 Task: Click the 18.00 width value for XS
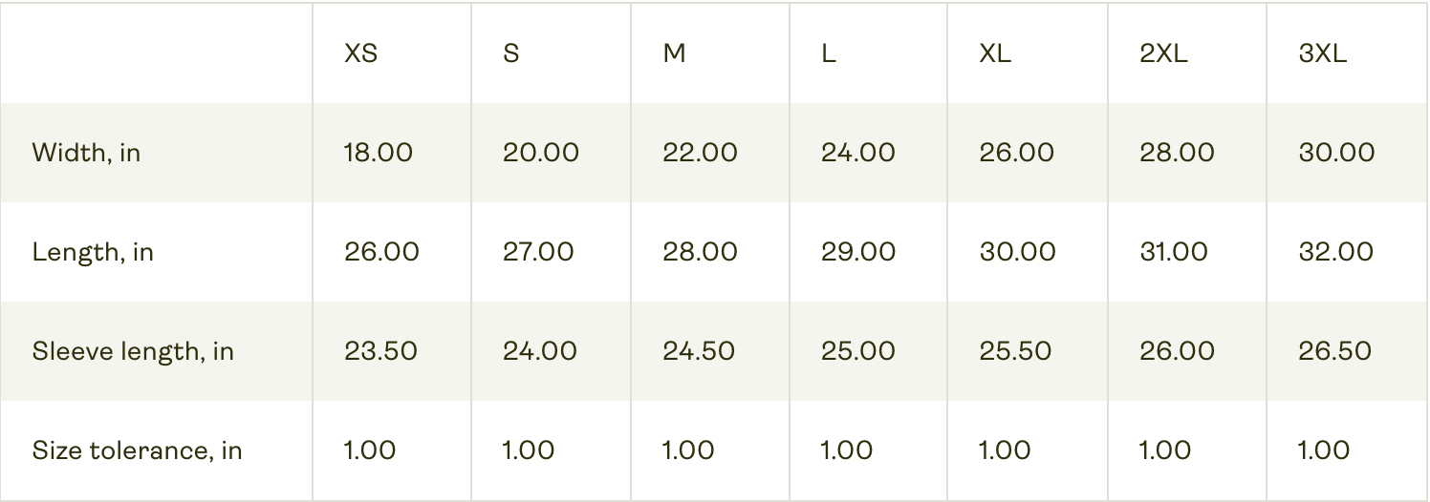379,153
